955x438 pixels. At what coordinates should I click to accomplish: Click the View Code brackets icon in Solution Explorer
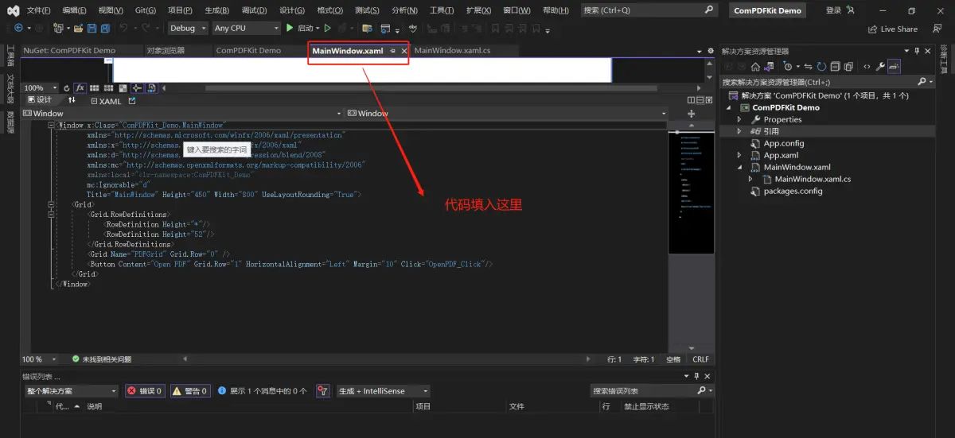click(x=867, y=67)
